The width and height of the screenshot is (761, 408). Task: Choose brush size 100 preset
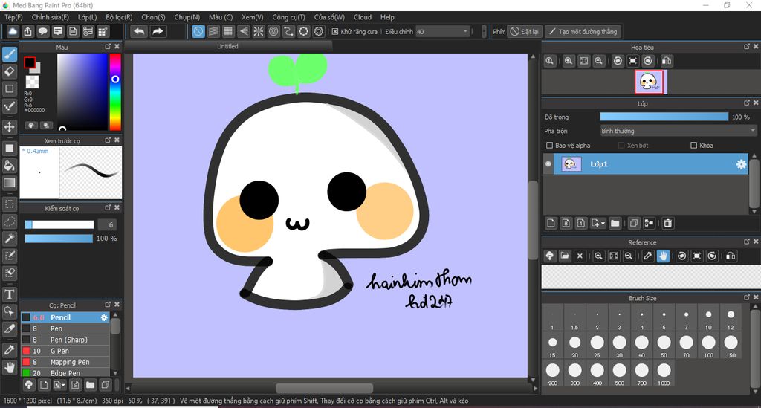(708, 346)
